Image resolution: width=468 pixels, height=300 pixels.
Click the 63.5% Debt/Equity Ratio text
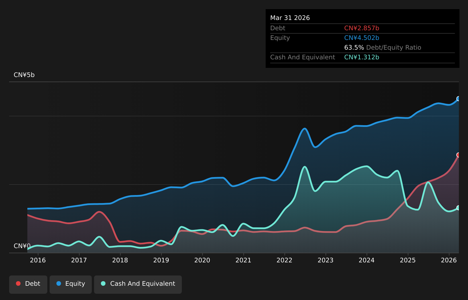[x=383, y=48]
